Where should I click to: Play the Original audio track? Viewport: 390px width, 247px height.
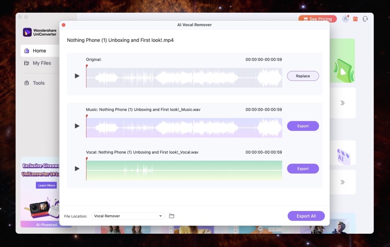(x=77, y=76)
